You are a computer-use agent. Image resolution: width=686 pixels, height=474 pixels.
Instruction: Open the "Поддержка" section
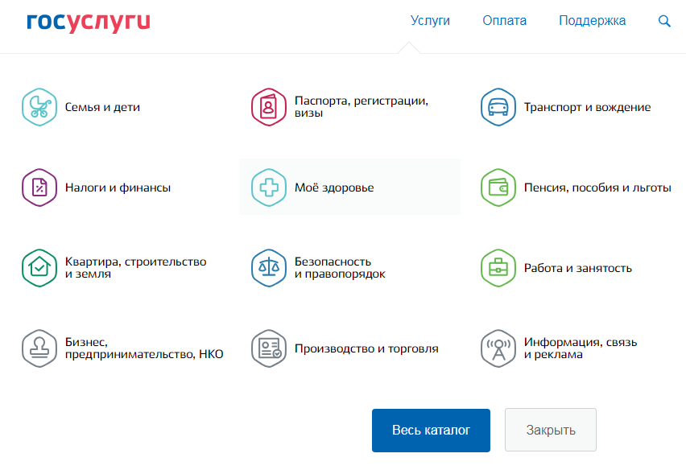click(592, 20)
